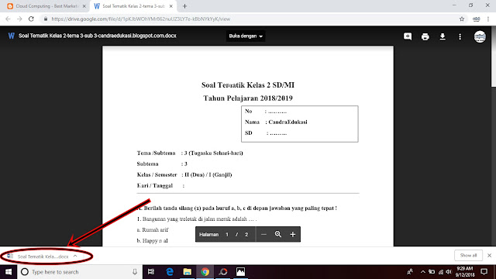Zoom out with the minus icon
Image resolution: width=496 pixels, height=279 pixels.
(263, 234)
